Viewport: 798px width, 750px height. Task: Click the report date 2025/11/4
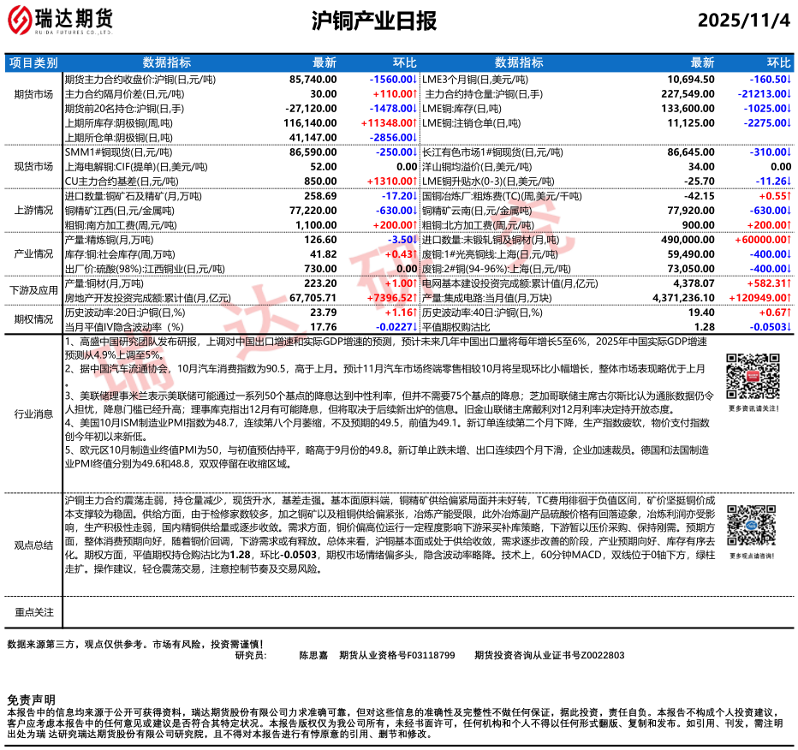(x=744, y=21)
